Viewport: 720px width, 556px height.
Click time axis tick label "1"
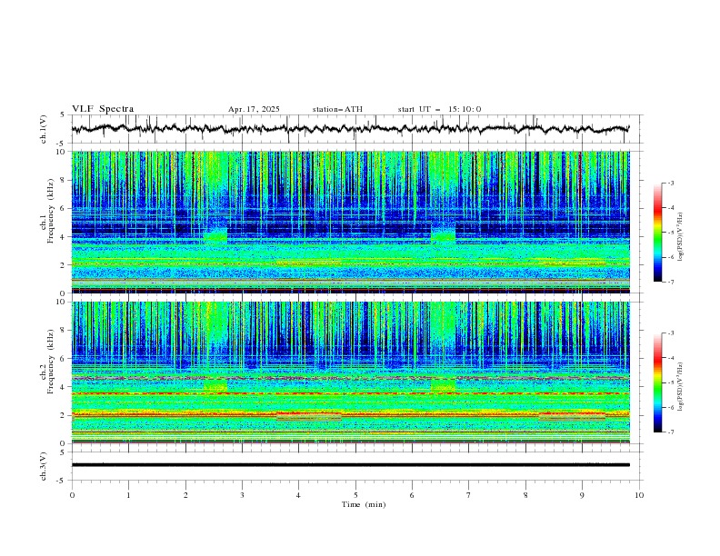click(x=128, y=495)
